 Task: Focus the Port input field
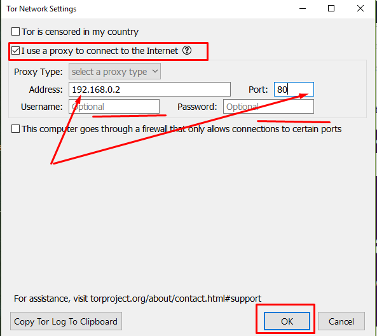pos(294,90)
